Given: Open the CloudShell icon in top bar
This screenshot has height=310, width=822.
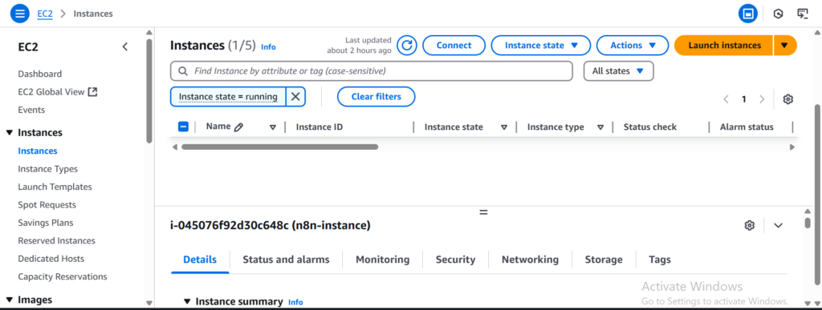Looking at the screenshot, I should click(803, 14).
